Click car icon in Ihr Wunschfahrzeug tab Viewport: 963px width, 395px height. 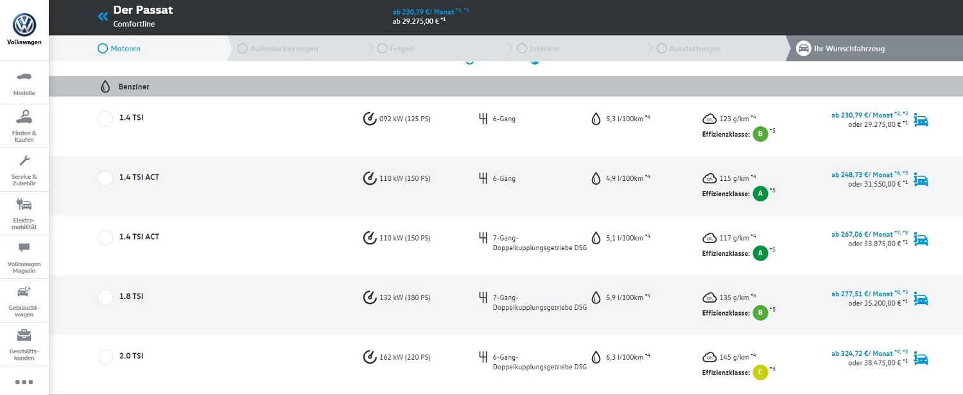[803, 49]
